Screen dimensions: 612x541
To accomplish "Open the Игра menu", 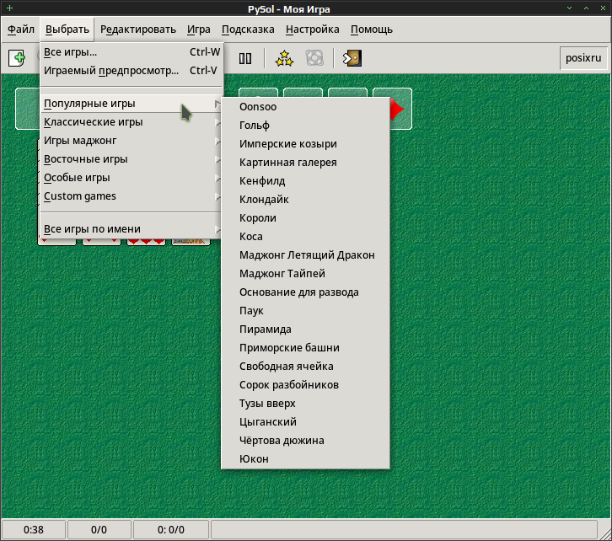I will point(199,29).
